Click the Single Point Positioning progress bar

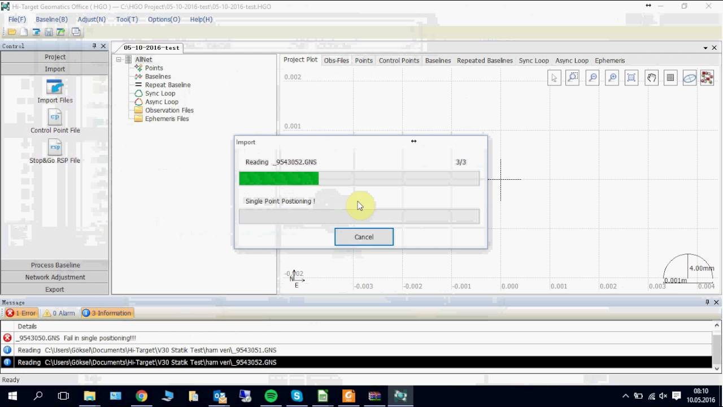[x=359, y=217]
